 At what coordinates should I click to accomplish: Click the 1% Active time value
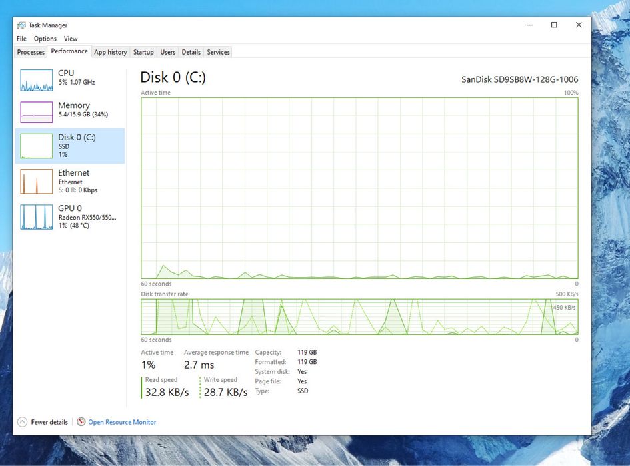[x=148, y=365]
